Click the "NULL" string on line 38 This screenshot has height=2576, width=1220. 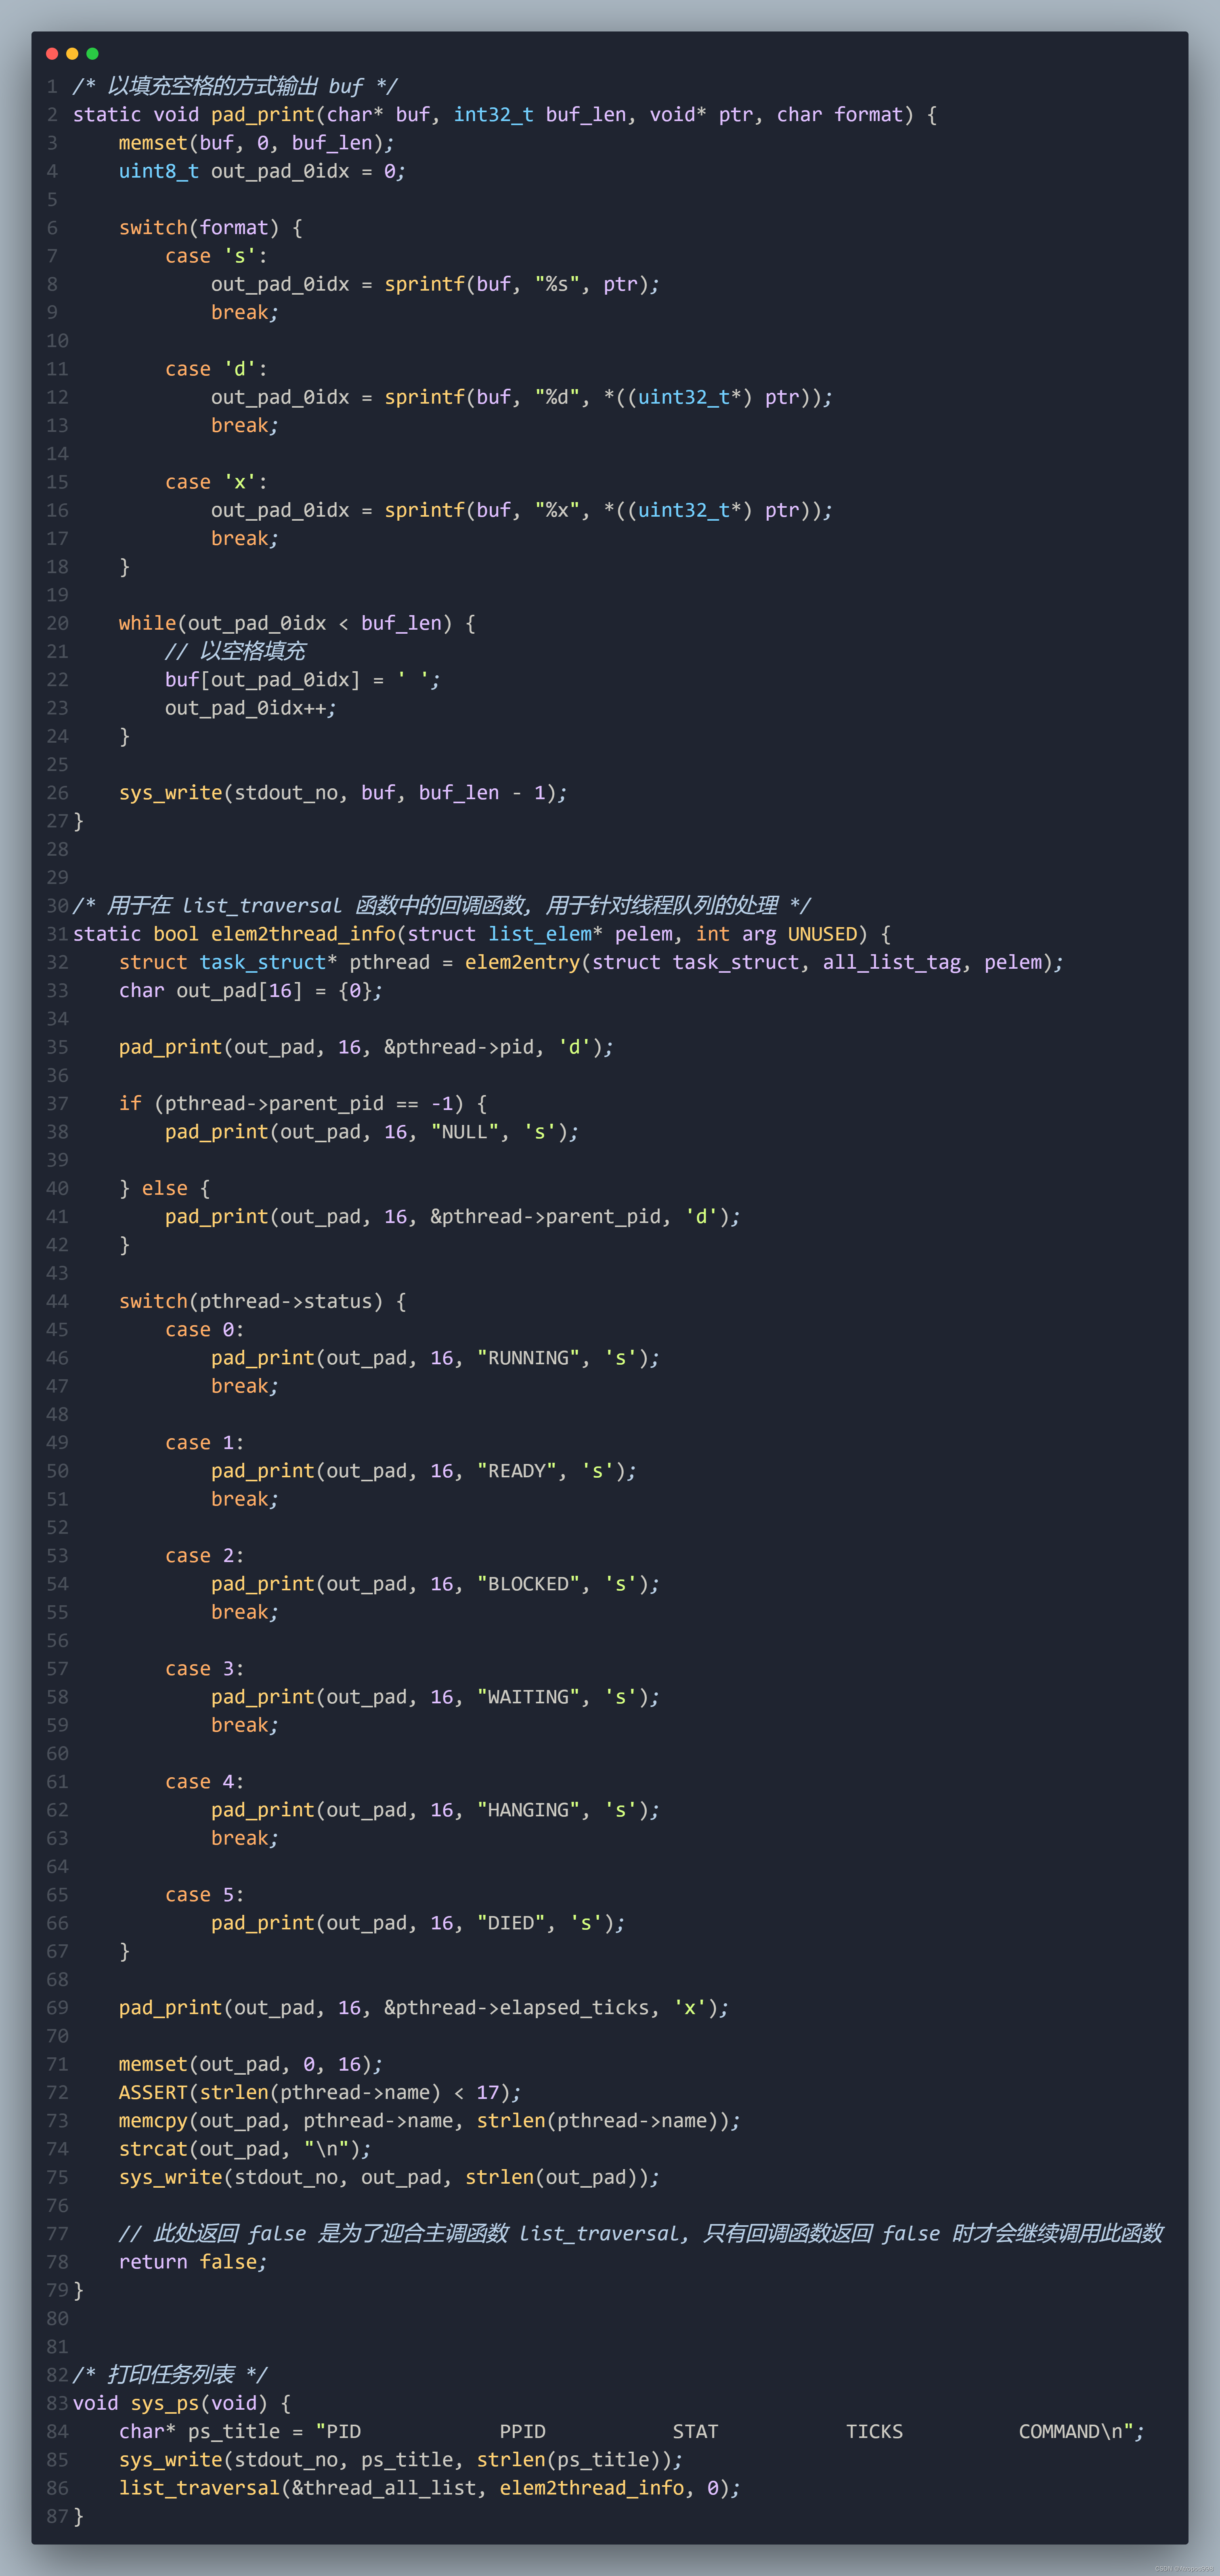click(x=464, y=1132)
